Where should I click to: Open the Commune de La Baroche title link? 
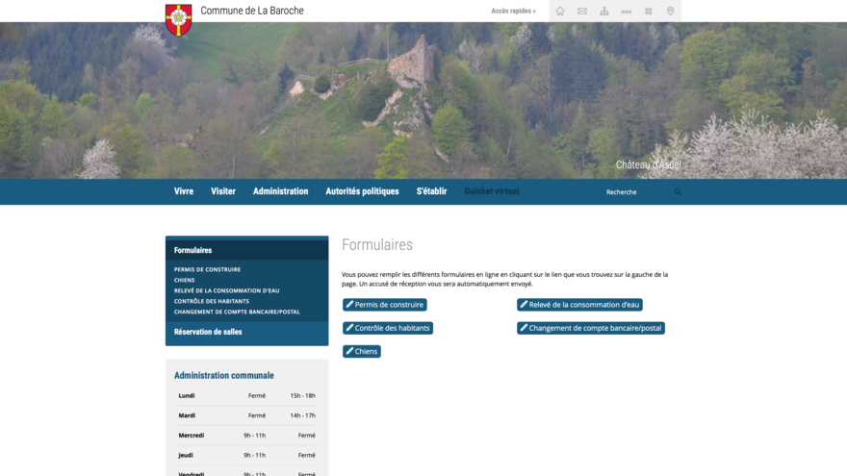click(252, 11)
